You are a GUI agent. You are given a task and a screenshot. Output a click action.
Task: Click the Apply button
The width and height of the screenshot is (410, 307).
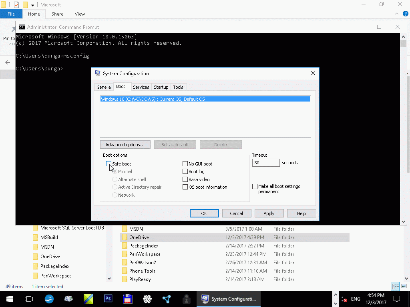(269, 213)
